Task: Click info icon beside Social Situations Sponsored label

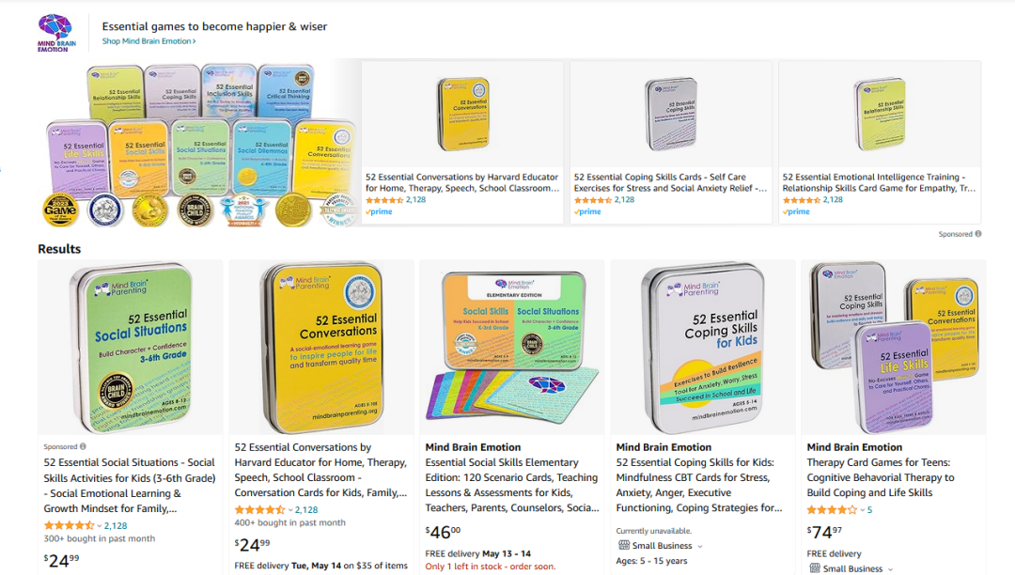Action: click(x=83, y=447)
